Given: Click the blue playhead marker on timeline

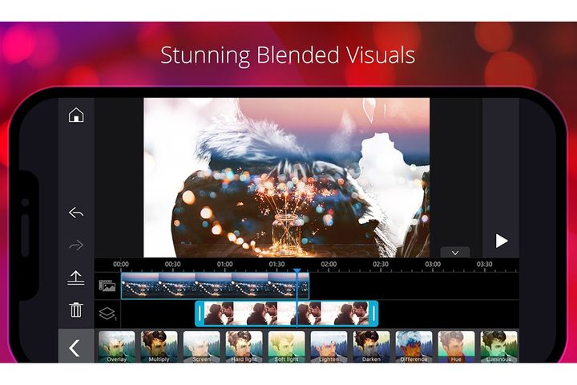Looking at the screenshot, I should 297,271.
